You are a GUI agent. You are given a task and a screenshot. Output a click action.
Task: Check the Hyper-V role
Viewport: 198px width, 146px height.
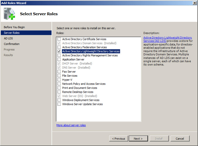coord(59,79)
